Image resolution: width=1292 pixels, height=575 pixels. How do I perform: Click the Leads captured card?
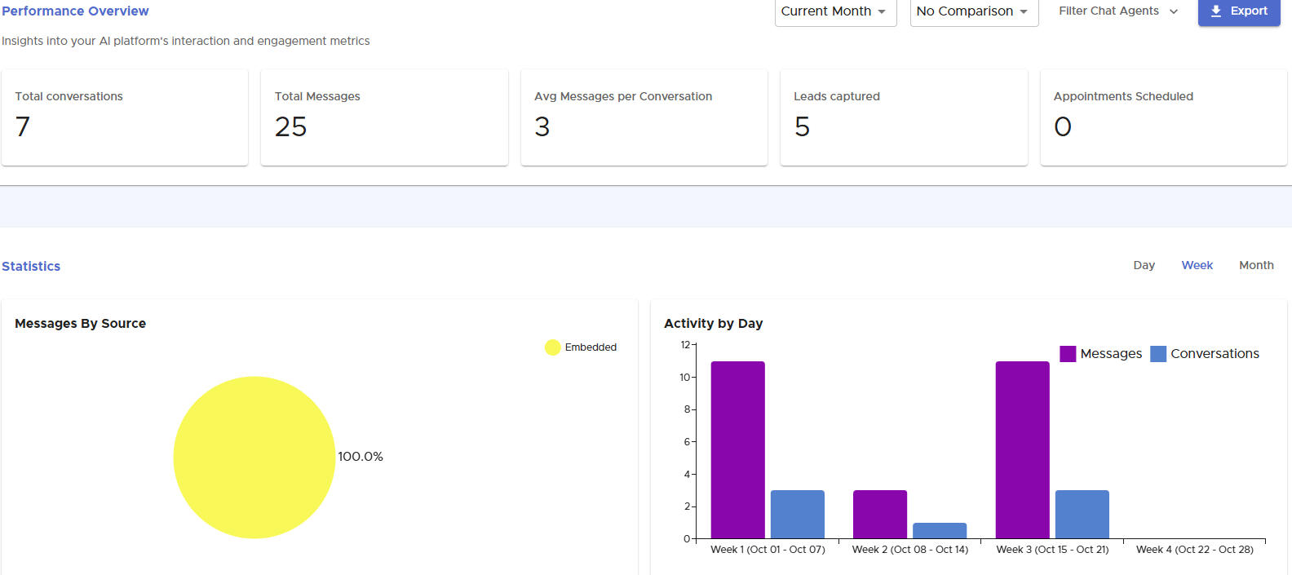[x=903, y=117]
